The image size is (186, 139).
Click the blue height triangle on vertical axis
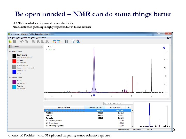164,48
